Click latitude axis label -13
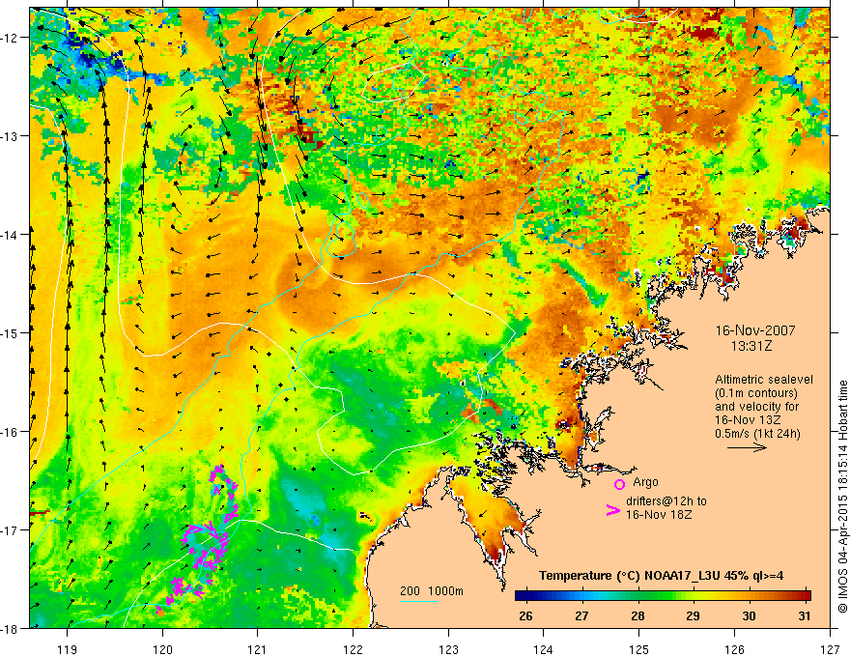 click(11, 136)
